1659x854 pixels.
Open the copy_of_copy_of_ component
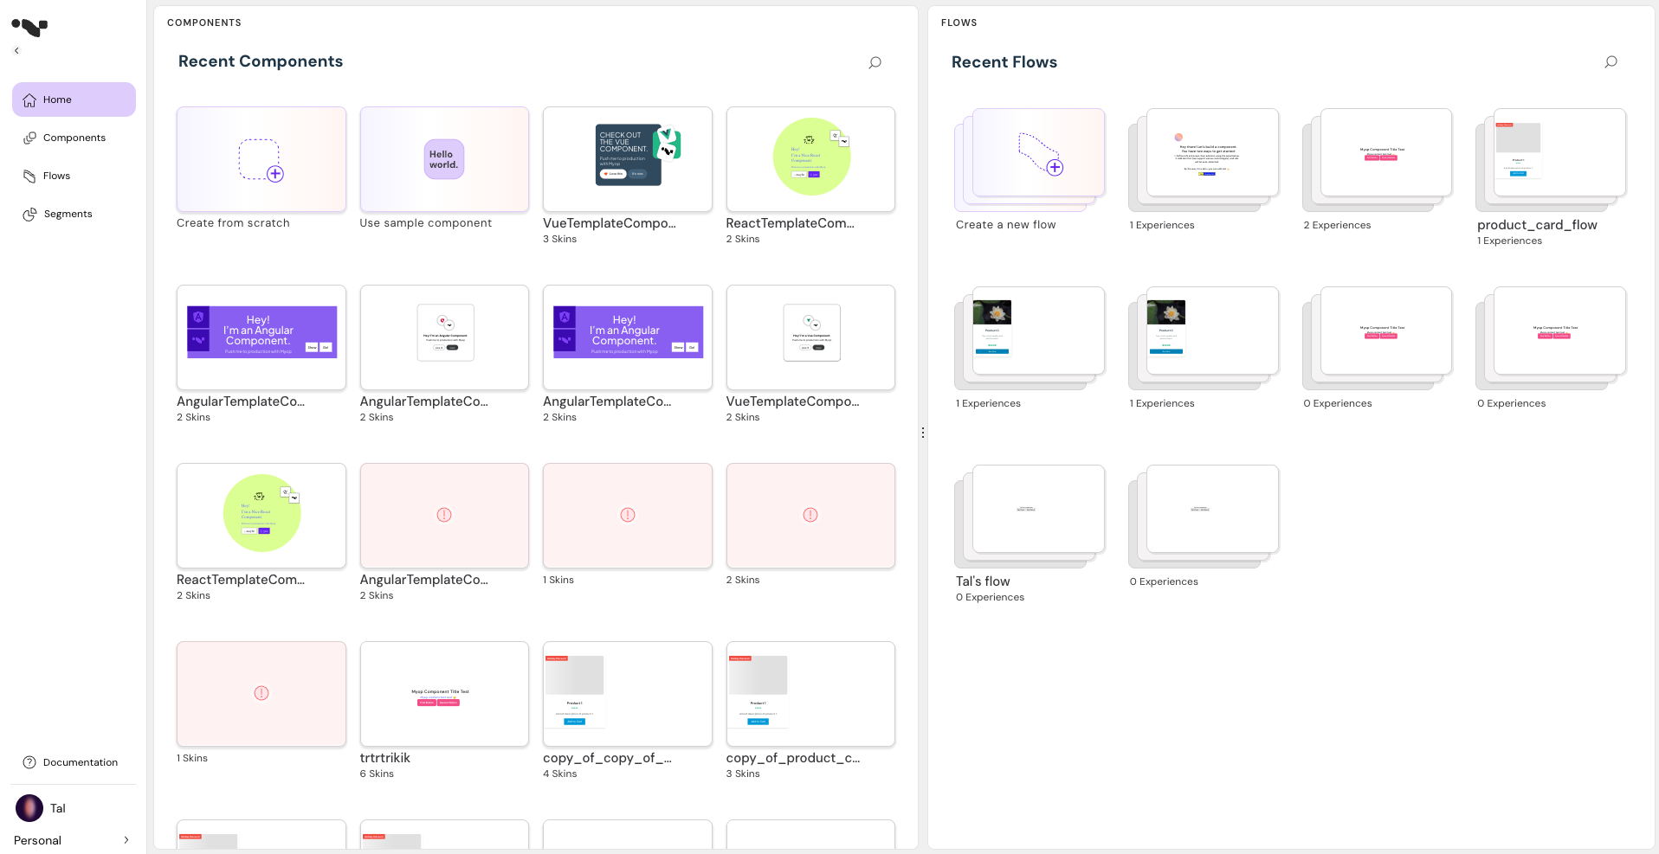click(x=628, y=694)
